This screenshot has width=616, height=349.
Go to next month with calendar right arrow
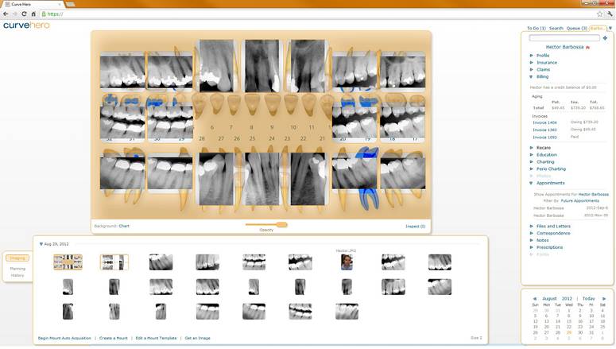[x=604, y=299]
